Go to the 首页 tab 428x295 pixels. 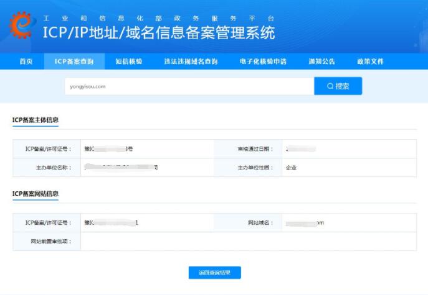click(x=26, y=61)
